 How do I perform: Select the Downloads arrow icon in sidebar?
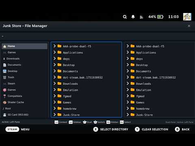(4, 59)
